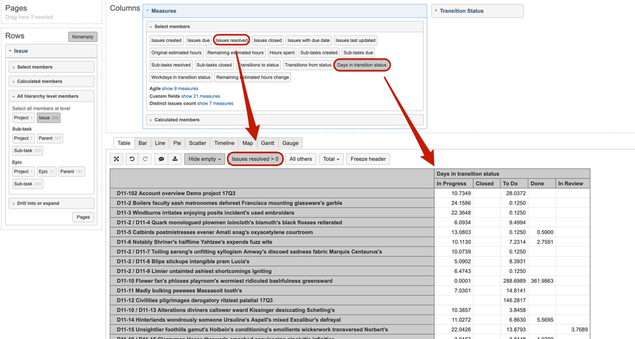Collapse the Measures dimension panel
The image size is (635, 339).
pos(148,11)
